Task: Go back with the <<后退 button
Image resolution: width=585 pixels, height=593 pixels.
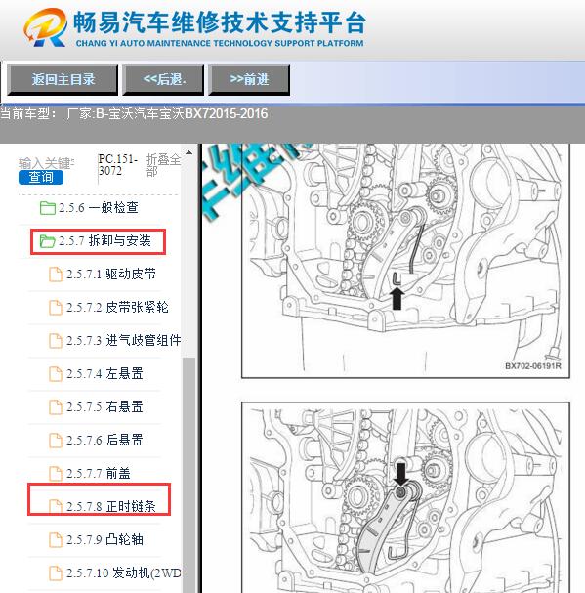Action: (x=163, y=80)
